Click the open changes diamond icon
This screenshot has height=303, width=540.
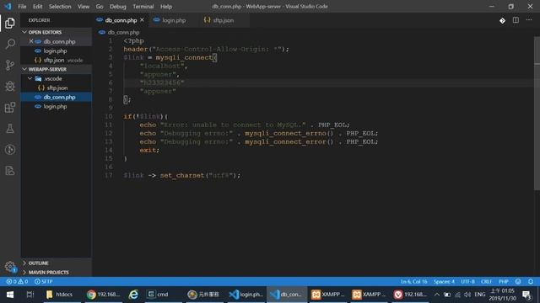click(x=503, y=20)
